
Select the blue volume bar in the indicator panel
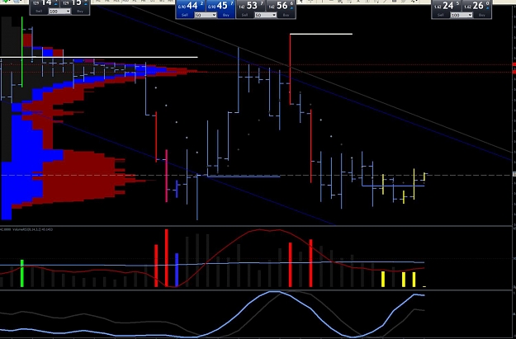click(x=177, y=270)
